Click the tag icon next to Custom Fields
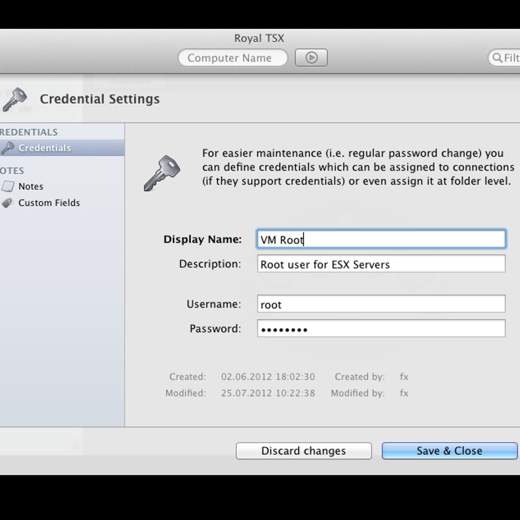520x520 pixels. click(7, 203)
